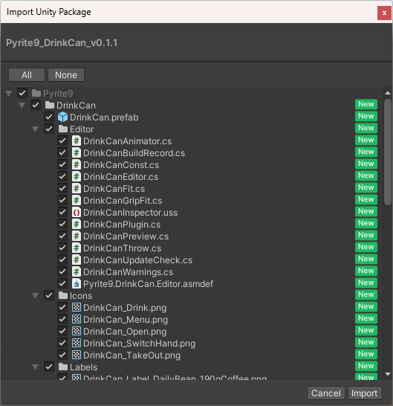393x406 pixels.
Task: Click Import to import the package
Action: [364, 393]
